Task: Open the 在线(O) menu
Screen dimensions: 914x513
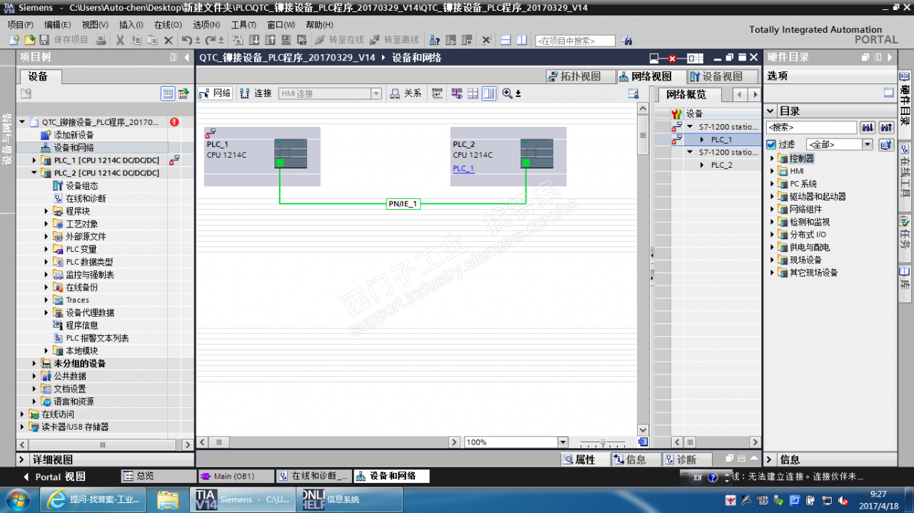Action: 168,24
